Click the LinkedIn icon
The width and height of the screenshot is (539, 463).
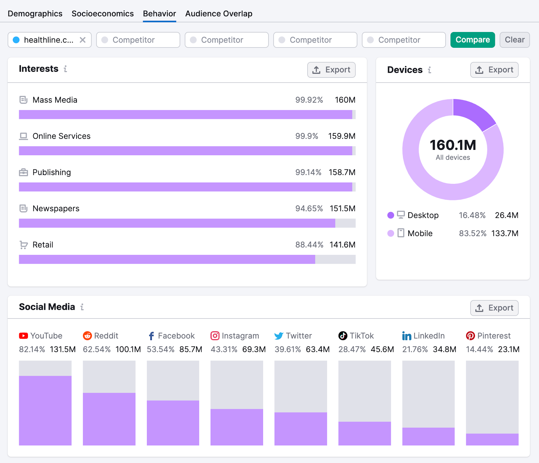(x=406, y=336)
